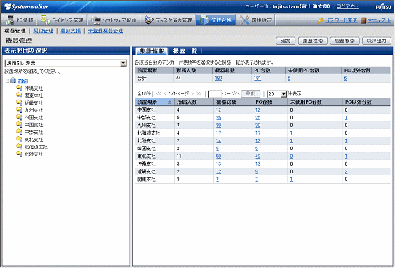
Task: Open the manual book icon
Action: click(x=363, y=20)
